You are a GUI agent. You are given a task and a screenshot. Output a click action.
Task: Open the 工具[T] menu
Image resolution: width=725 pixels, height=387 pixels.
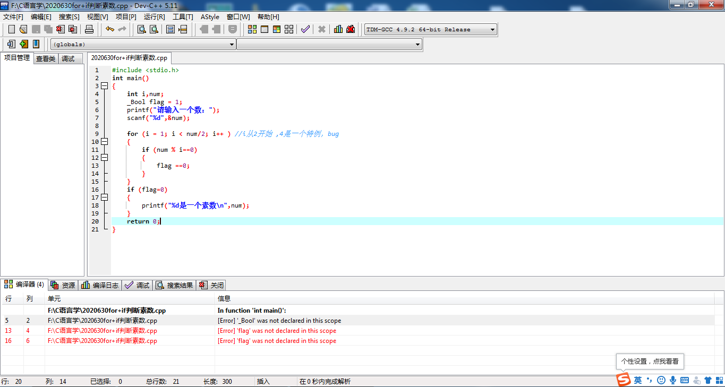pos(183,17)
